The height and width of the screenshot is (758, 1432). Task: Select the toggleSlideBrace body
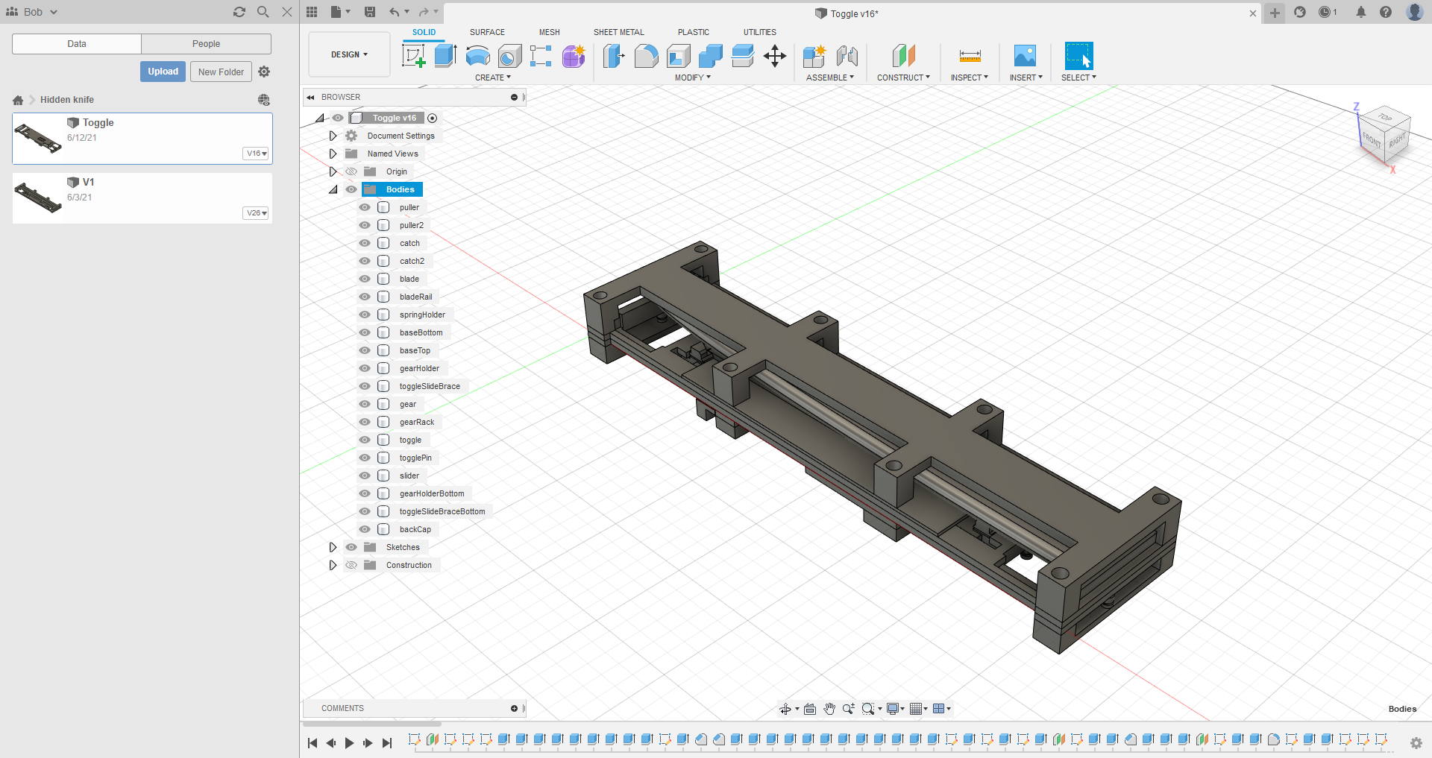coord(430,386)
